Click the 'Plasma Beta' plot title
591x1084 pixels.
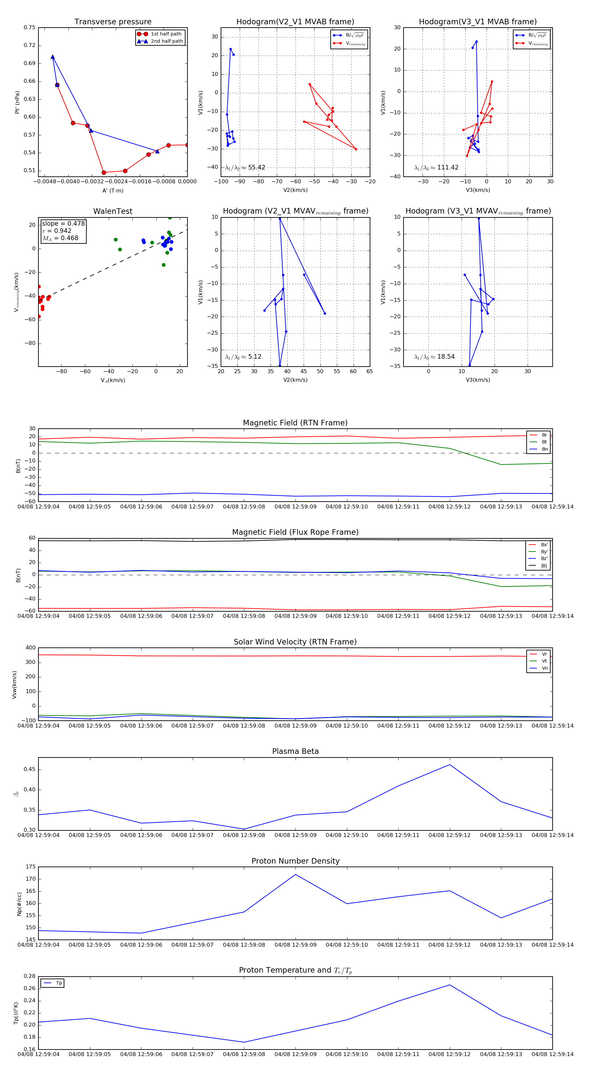(x=295, y=752)
